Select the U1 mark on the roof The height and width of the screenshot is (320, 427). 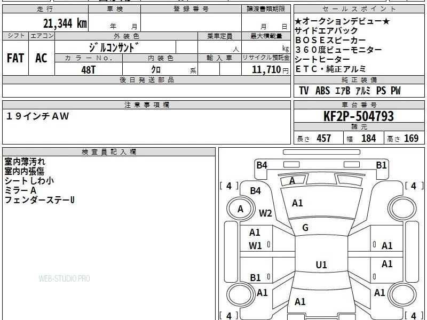[x=321, y=265]
